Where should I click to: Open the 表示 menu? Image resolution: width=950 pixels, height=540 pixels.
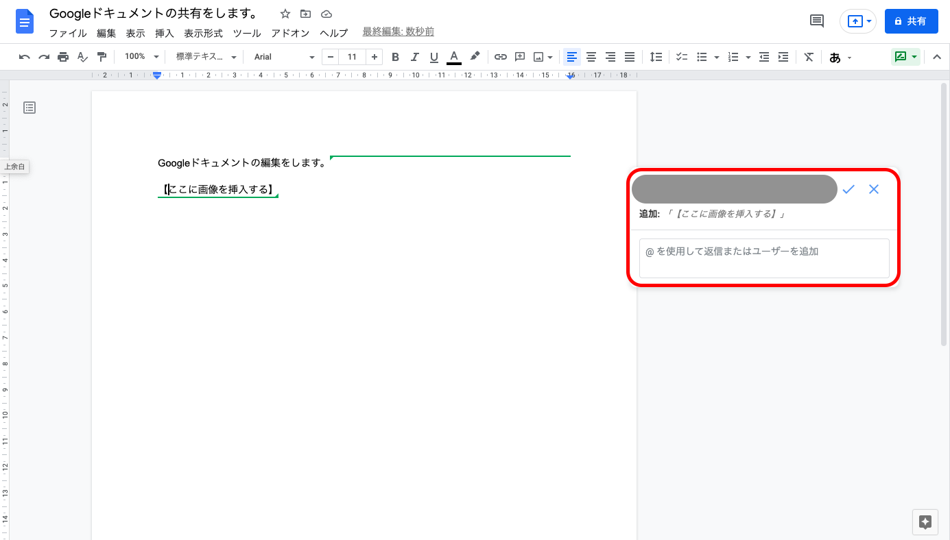(x=135, y=33)
